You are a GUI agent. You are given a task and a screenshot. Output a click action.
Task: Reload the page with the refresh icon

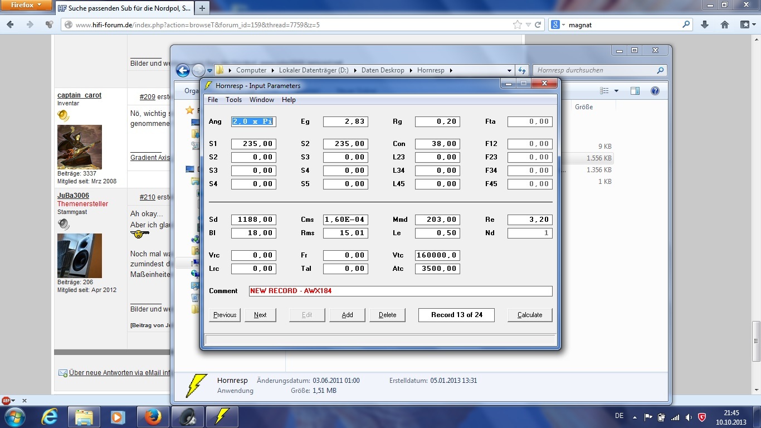point(538,25)
